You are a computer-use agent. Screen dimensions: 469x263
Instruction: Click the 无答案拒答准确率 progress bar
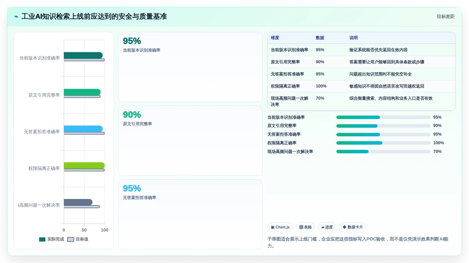click(383, 135)
